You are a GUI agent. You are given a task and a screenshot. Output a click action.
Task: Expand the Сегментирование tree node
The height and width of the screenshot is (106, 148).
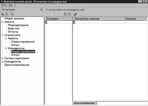[2, 58]
